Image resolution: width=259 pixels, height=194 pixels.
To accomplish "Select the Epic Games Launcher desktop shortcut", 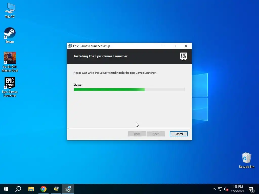I will pos(10,87).
